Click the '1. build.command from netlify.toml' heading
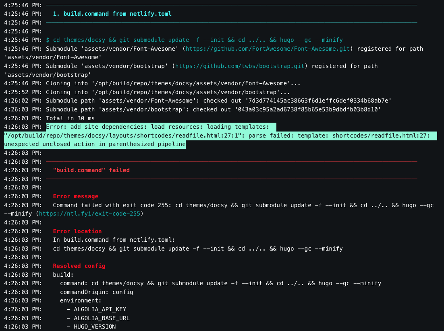The image size is (444, 331). coord(112,14)
